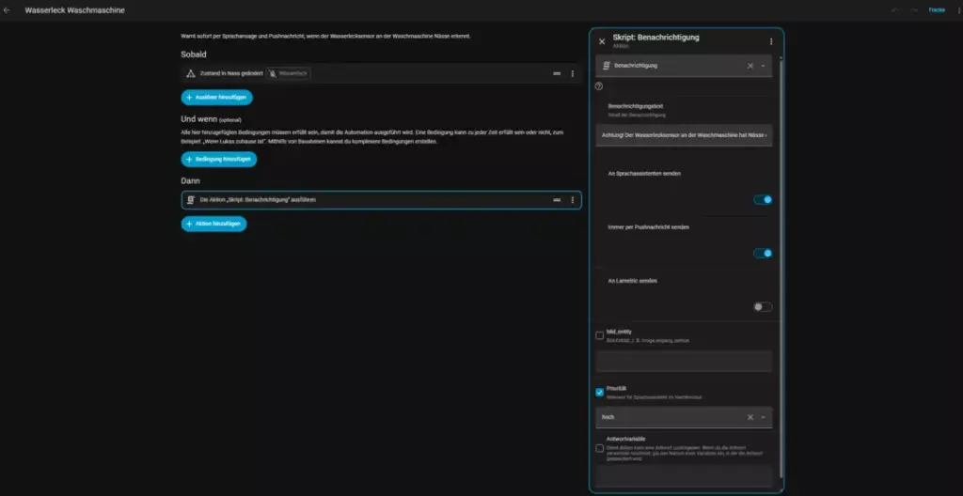Click the 'Wasserleck Waschmaschine' automation title
Screen dimensions: 963x496
point(74,10)
